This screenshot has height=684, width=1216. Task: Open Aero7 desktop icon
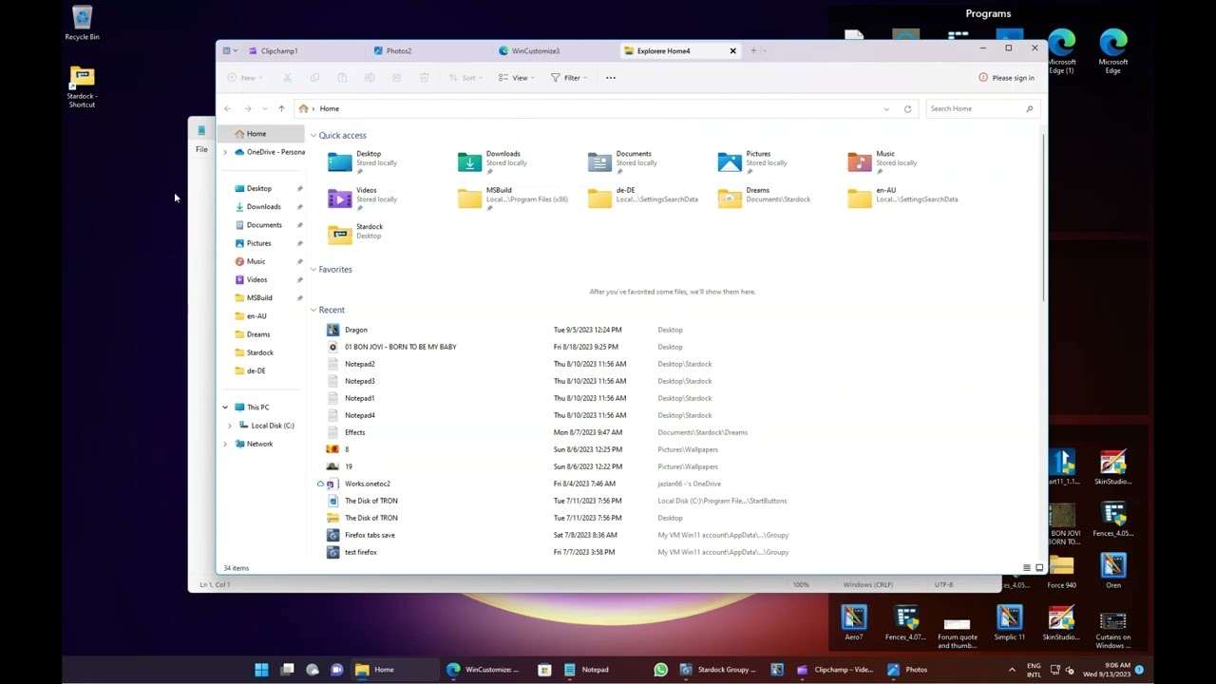tap(853, 624)
